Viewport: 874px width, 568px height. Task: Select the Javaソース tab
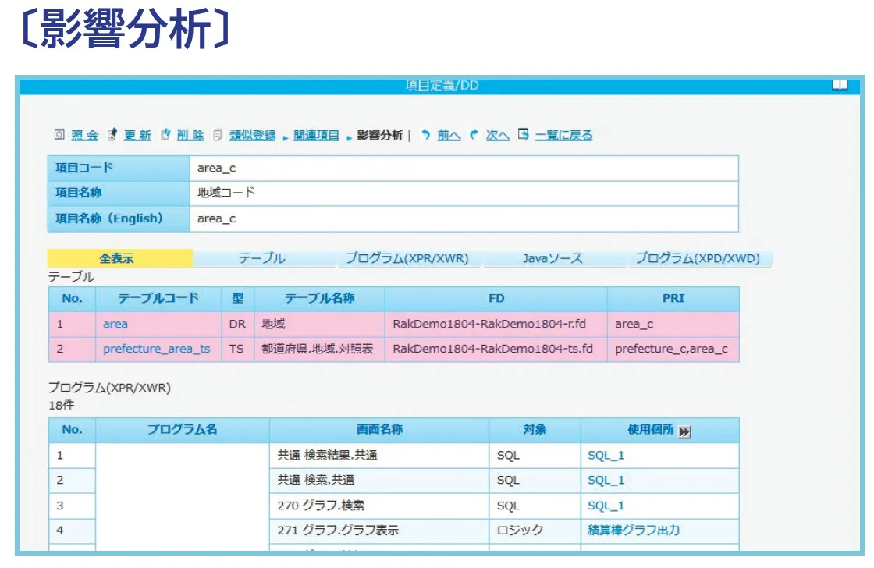(x=552, y=259)
